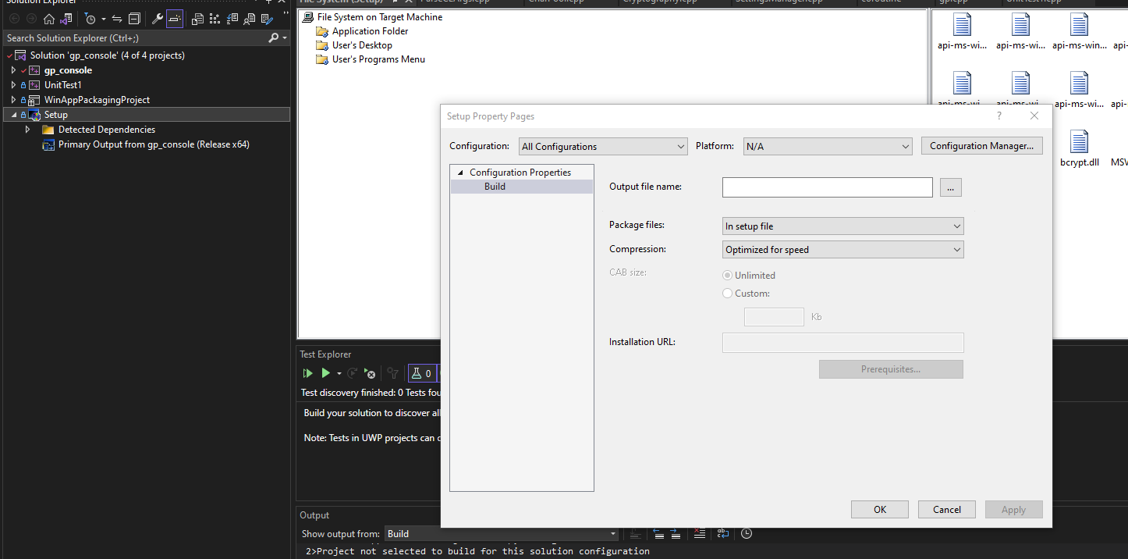
Task: Select the Build item in properties tree
Action: click(x=495, y=187)
